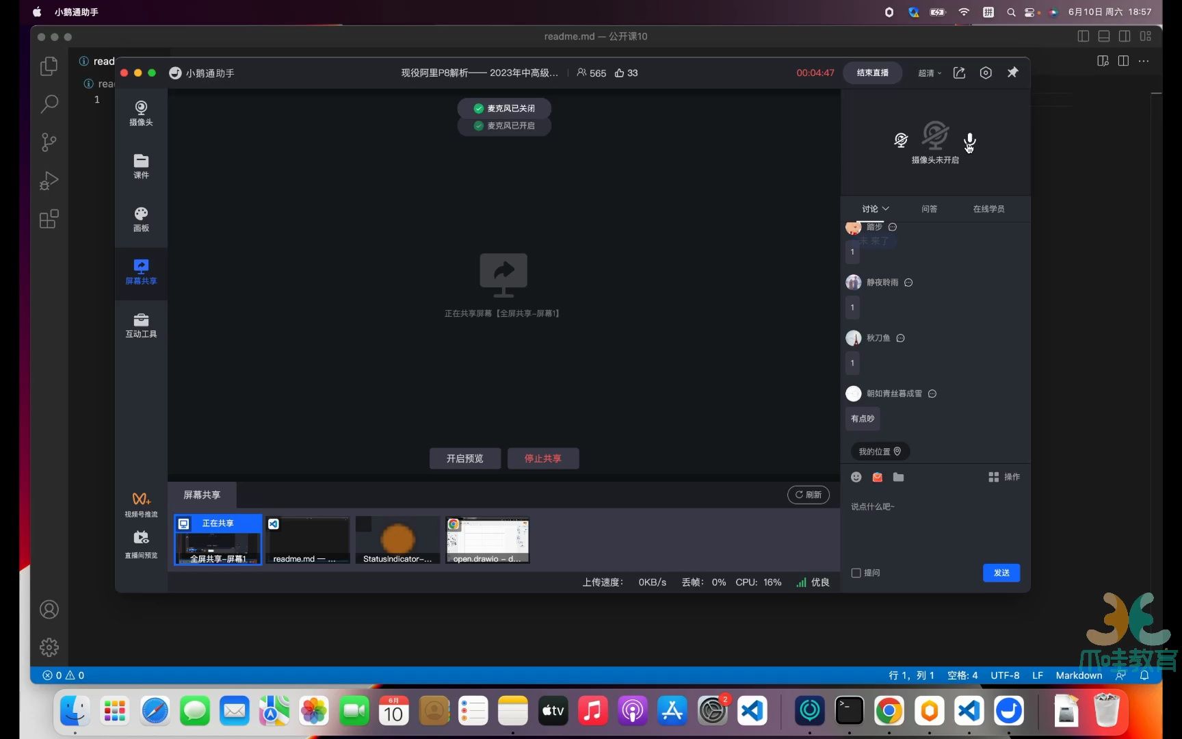1182x739 pixels.
Task: Open the 画板 drawing board
Action: click(x=141, y=219)
